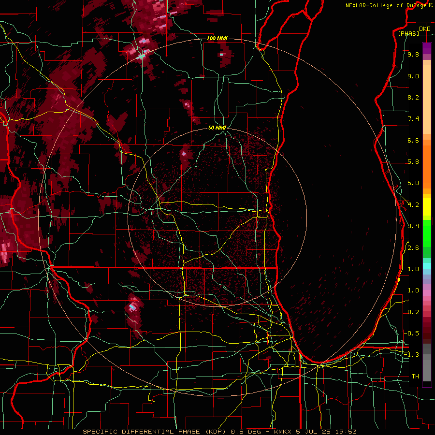
Task: Click the "-1.3" value on the scale
Action: point(411,355)
